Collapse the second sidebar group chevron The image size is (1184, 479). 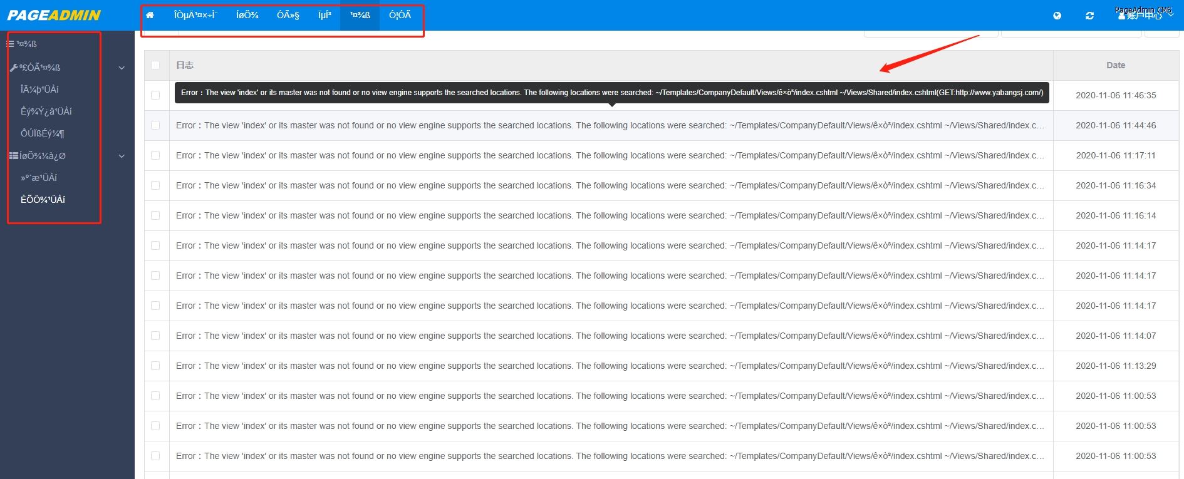click(122, 156)
